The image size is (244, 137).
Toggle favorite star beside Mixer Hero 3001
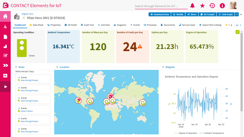(x=24, y=18)
